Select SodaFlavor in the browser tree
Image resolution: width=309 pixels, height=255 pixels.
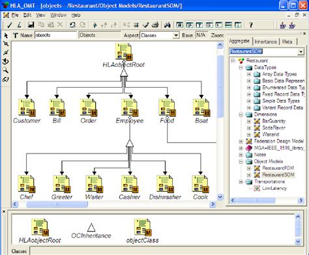pyautogui.click(x=274, y=127)
